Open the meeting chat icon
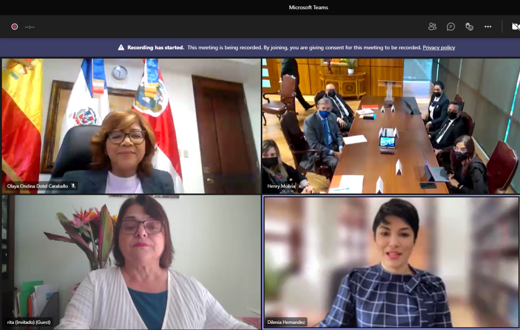This screenshot has width=520, height=330. coord(451,27)
